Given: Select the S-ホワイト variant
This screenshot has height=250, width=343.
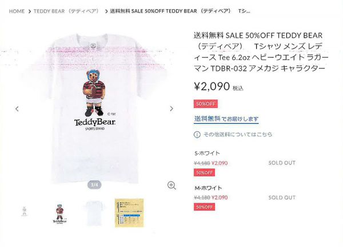Looking at the screenshot, I should pos(207,153).
